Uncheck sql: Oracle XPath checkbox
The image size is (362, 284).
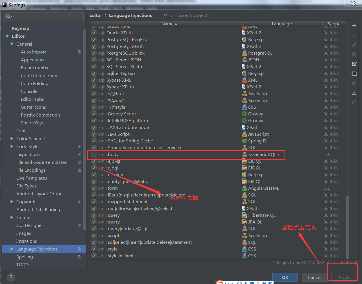click(x=94, y=33)
